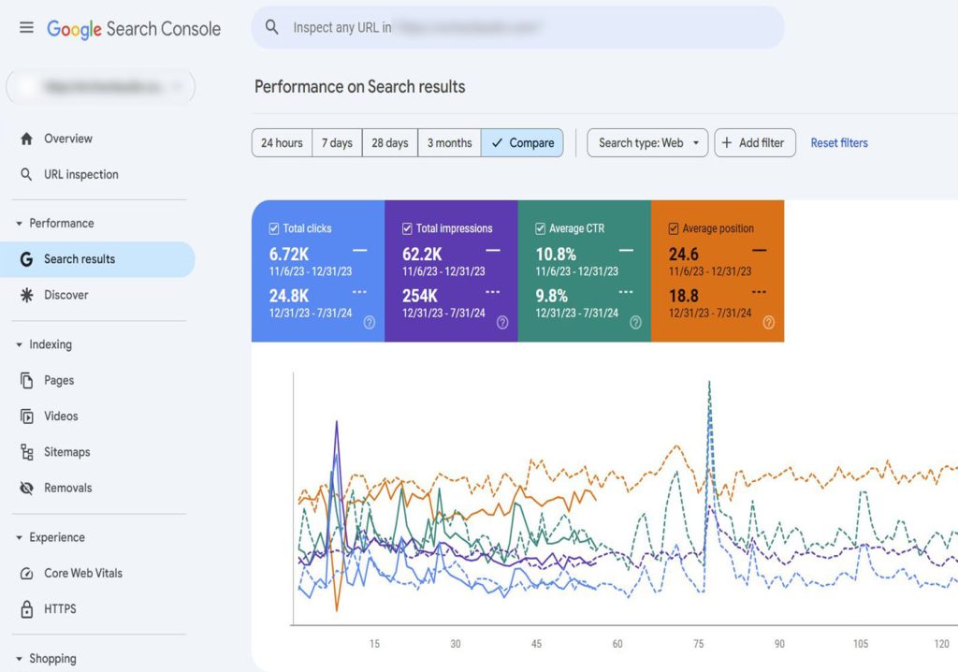Viewport: 958px width, 672px height.
Task: Disable the Total impressions metric checkbox
Action: pos(407,227)
